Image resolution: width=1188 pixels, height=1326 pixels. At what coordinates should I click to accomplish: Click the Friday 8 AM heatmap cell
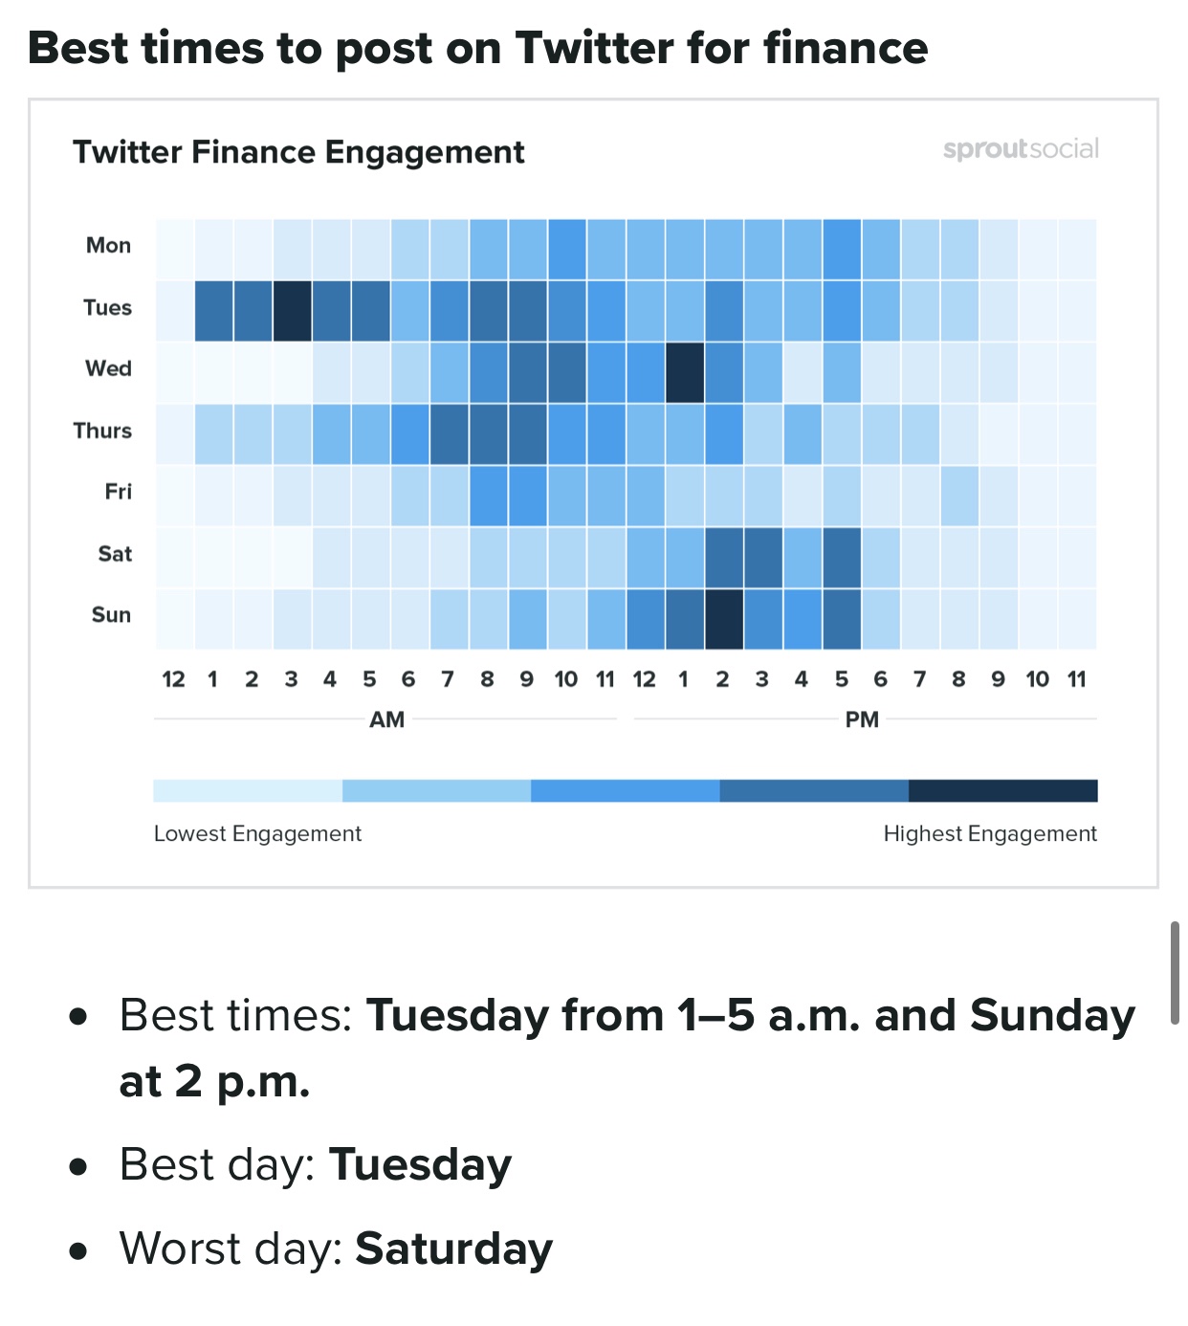488,496
